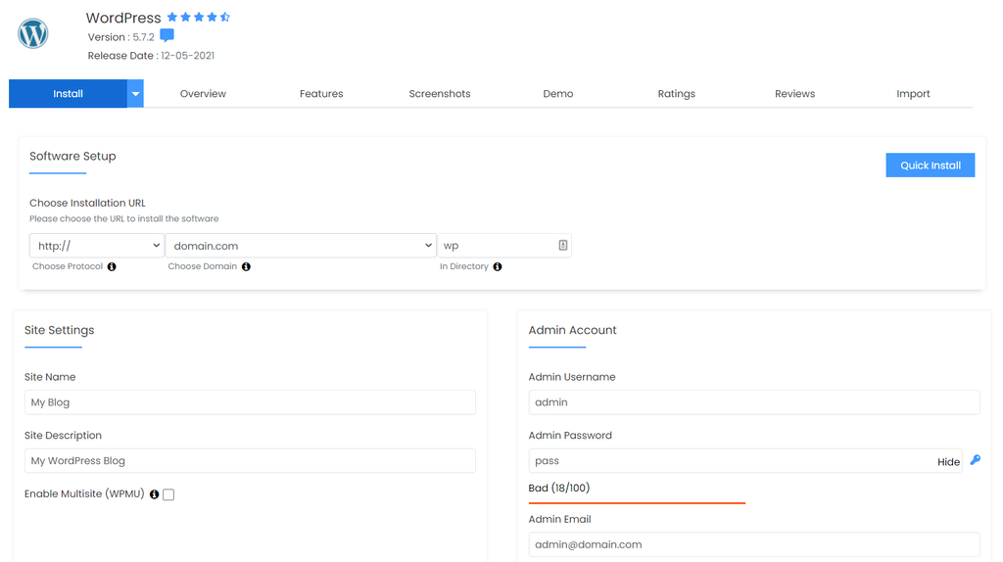Click the Enable Multisite info icon
This screenshot has width=1003, height=562.
coord(155,494)
